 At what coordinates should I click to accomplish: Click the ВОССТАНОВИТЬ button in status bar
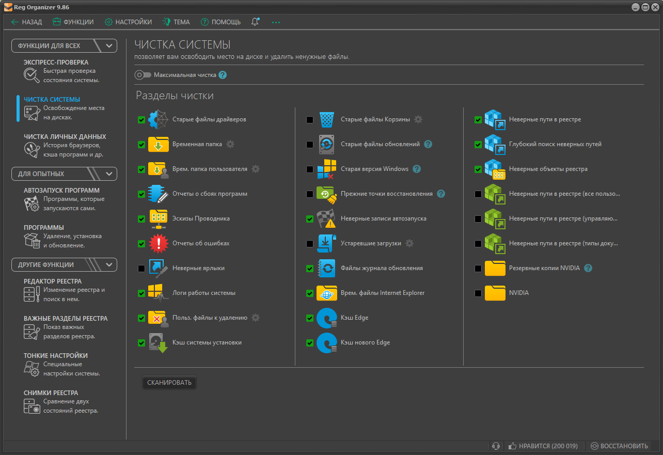pyautogui.click(x=619, y=446)
